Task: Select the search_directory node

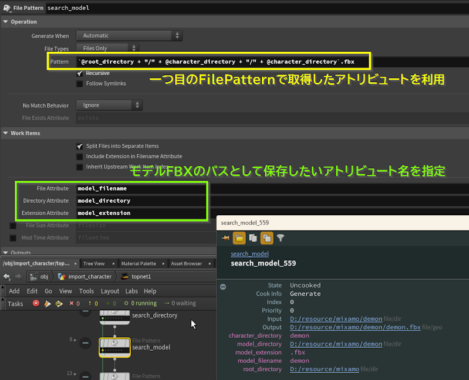Action: (114, 317)
